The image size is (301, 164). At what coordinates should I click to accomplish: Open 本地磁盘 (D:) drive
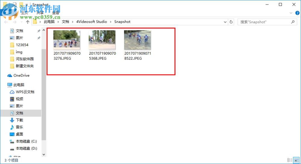click(x=26, y=148)
